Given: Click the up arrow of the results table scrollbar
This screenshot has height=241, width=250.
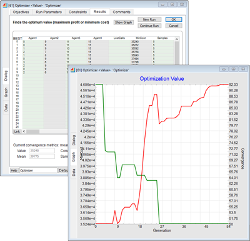Looking at the screenshot, I should (x=177, y=39).
